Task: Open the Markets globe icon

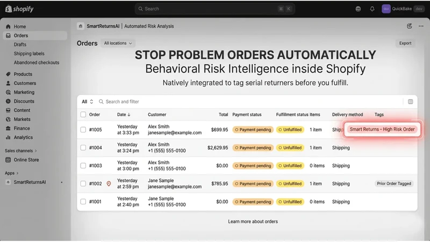Action: [x=8, y=119]
